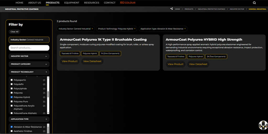This screenshot has height=134, width=268.
Task: View Datasheet for Polyurea 1K Type II
Action: 92,61
